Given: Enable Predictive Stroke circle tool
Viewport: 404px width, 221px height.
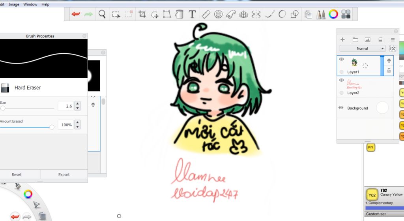Looking at the screenshot, I should [x=282, y=14].
